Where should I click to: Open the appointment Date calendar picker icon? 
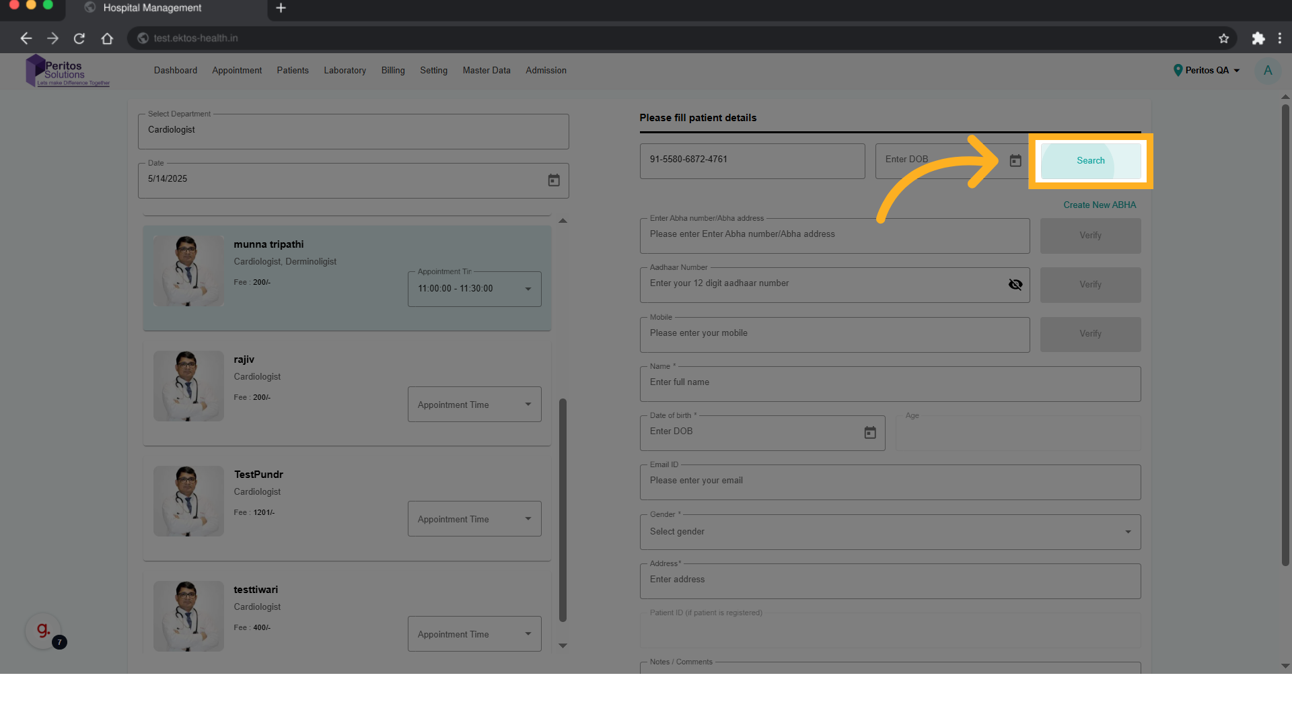(x=553, y=180)
